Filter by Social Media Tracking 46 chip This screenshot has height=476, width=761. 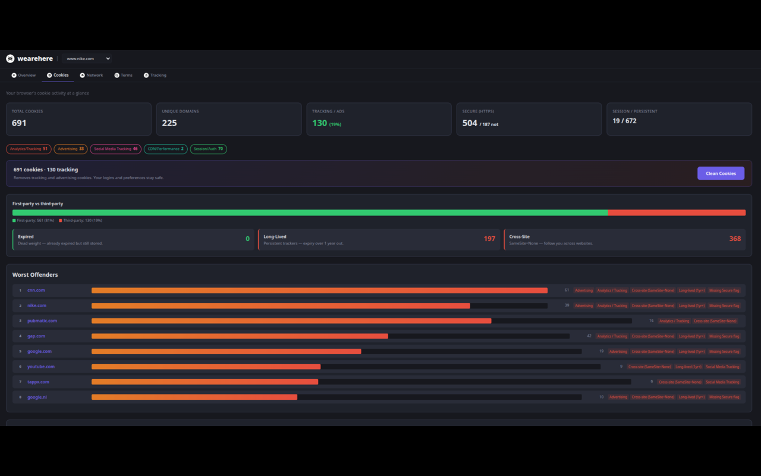[x=116, y=149]
